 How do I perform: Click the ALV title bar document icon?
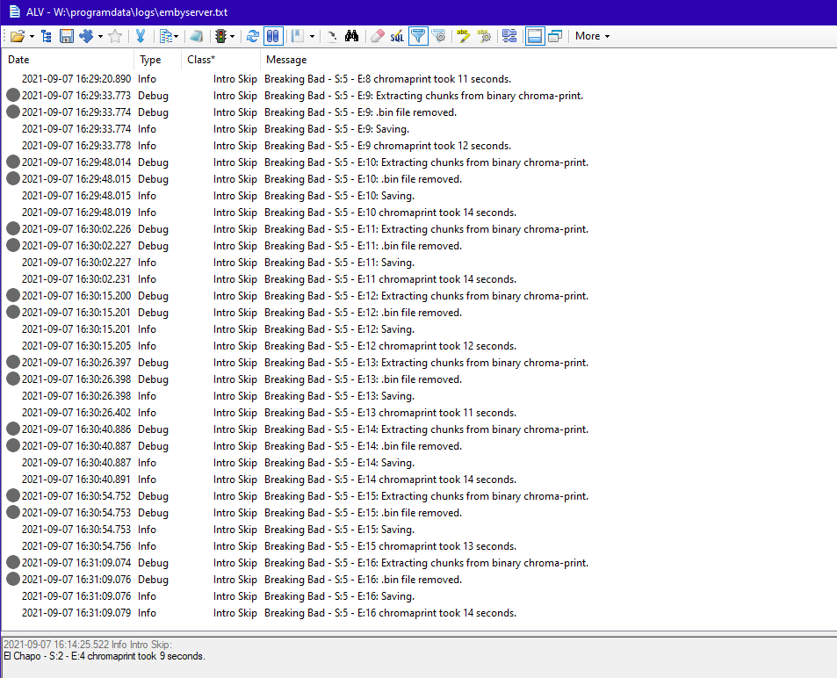pyautogui.click(x=14, y=11)
